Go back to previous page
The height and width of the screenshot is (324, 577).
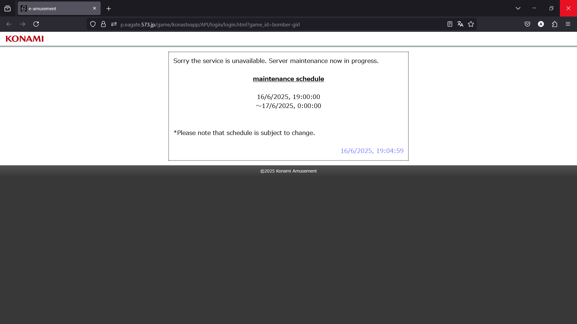pyautogui.click(x=9, y=24)
